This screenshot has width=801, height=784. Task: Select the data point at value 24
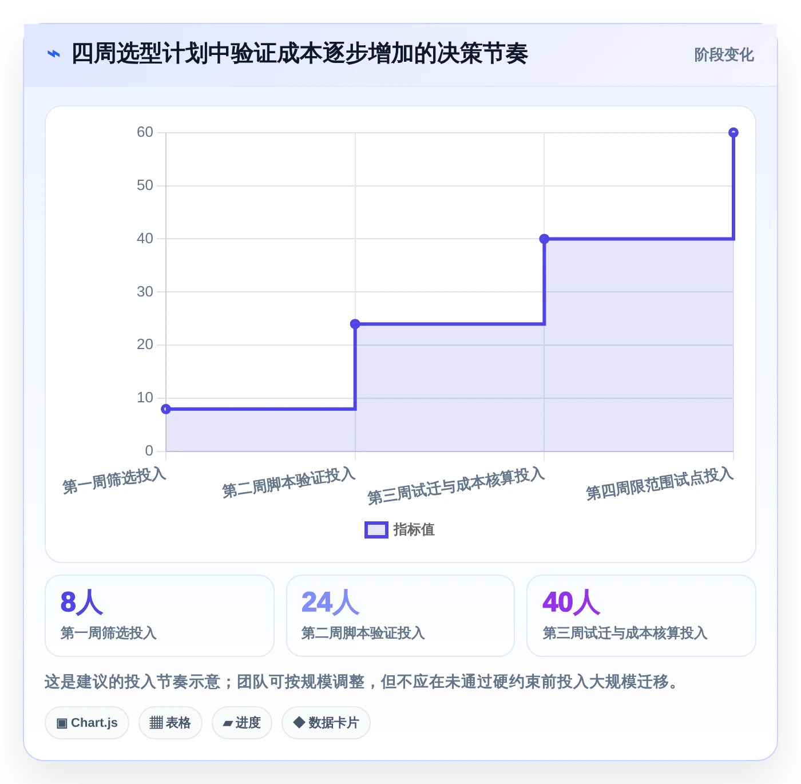click(355, 324)
